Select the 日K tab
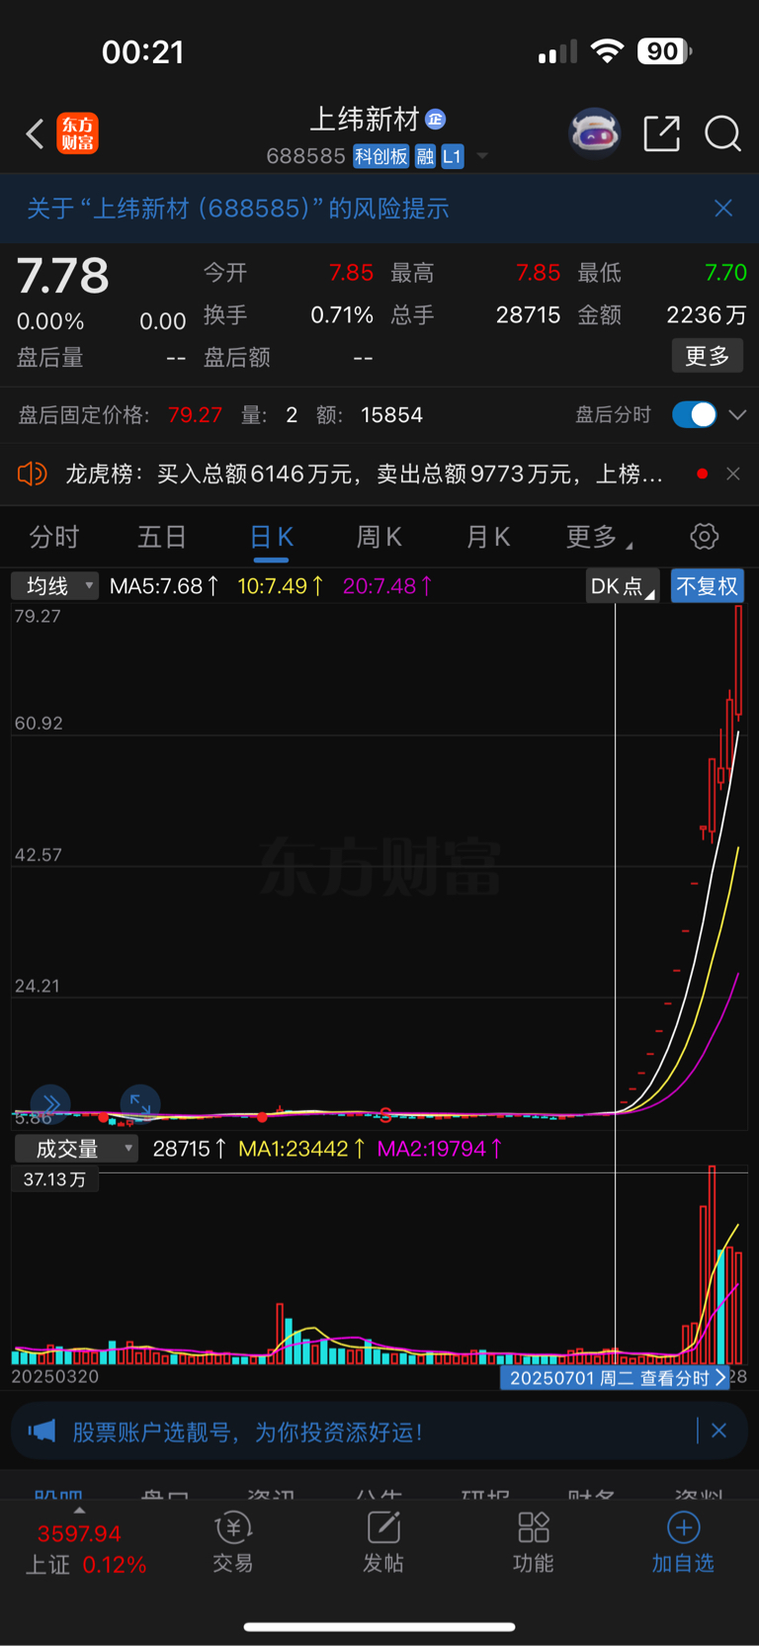Screen dimensions: 759x1646 pos(271,537)
